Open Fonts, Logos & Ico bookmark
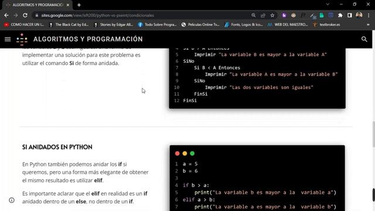 tap(244, 25)
